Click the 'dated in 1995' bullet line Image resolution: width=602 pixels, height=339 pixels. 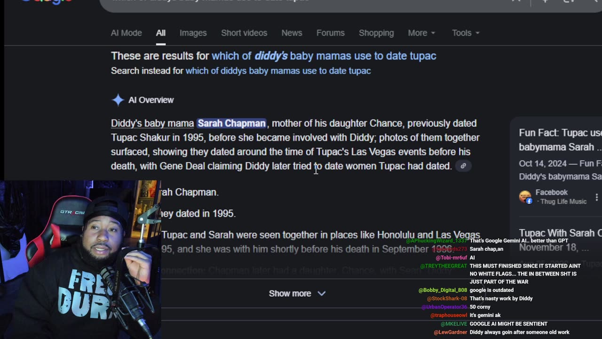point(198,213)
